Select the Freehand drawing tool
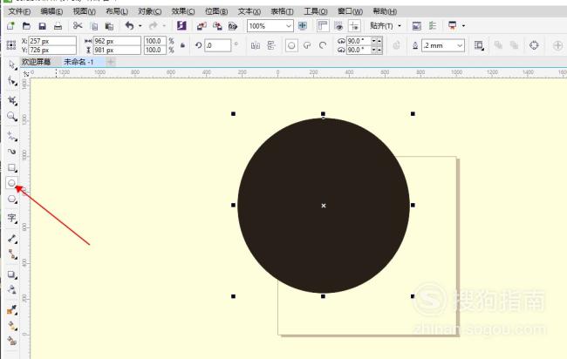Screen dimensions: 567x359 (x=12, y=137)
